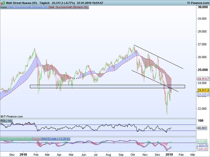Click the Wall Street Kassa (1E) title

click(x=22, y=3)
